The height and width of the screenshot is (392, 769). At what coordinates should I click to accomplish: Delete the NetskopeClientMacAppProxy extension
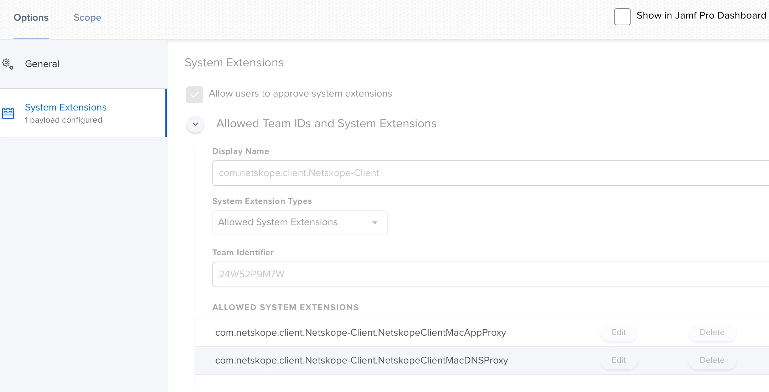click(x=712, y=332)
